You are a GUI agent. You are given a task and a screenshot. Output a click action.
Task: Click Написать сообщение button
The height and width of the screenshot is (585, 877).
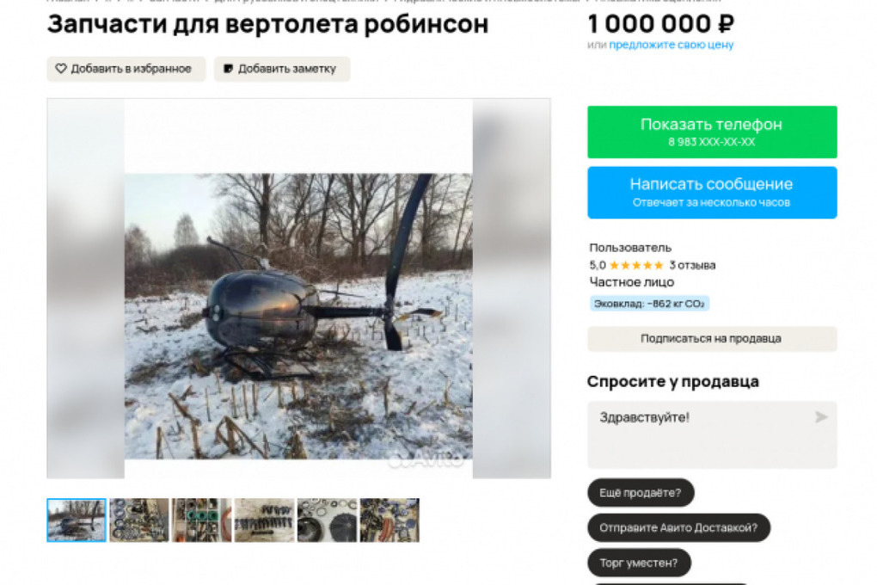tap(712, 193)
